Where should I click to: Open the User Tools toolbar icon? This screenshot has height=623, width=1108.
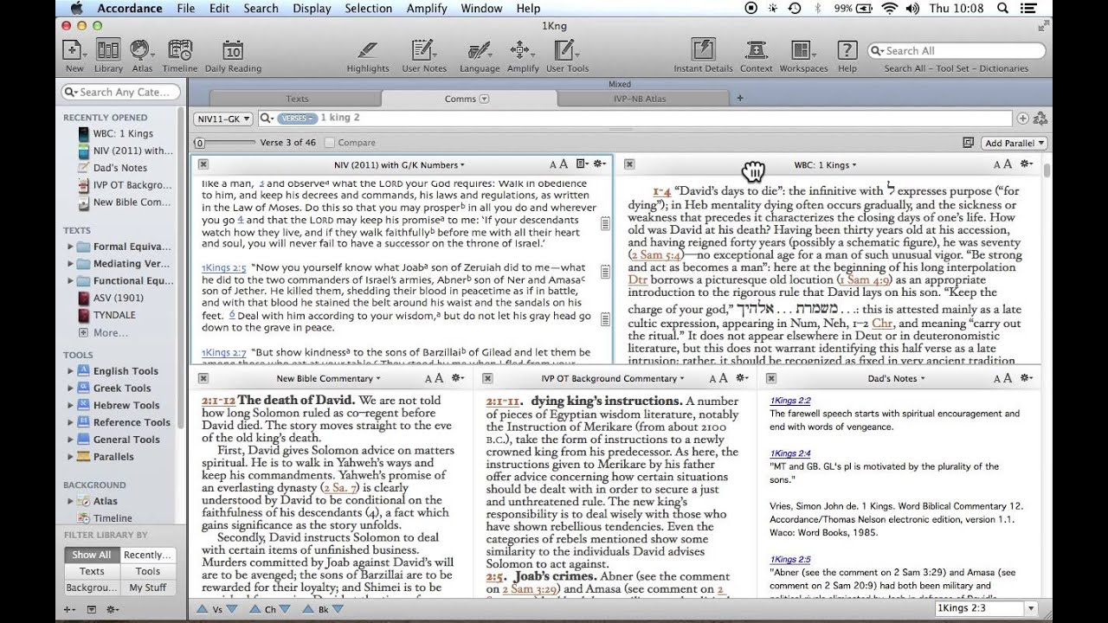pyautogui.click(x=564, y=50)
